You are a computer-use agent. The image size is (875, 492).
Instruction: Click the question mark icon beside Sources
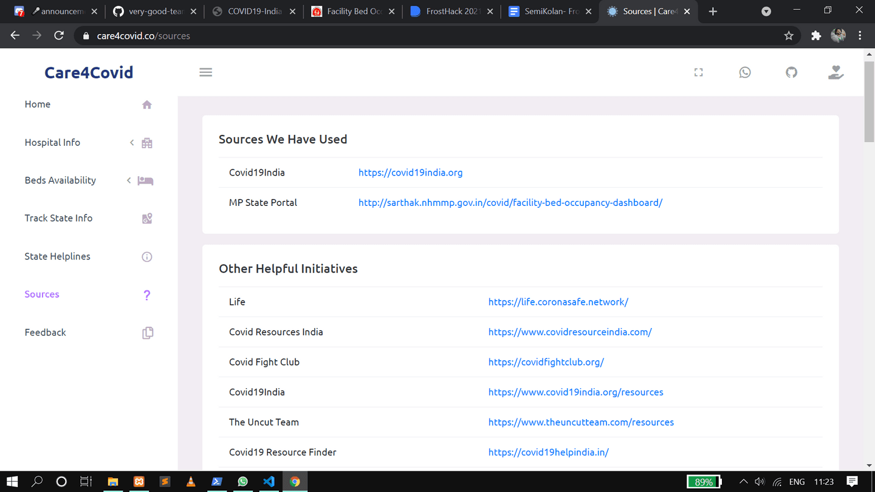click(x=147, y=295)
